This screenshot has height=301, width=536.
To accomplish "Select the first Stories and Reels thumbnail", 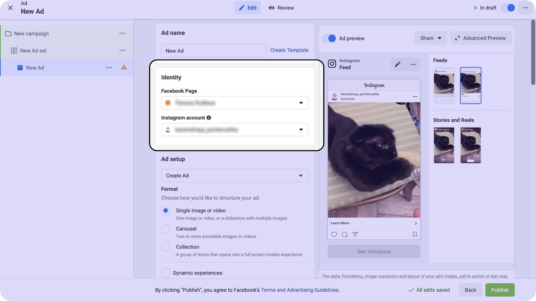I will pos(444,145).
